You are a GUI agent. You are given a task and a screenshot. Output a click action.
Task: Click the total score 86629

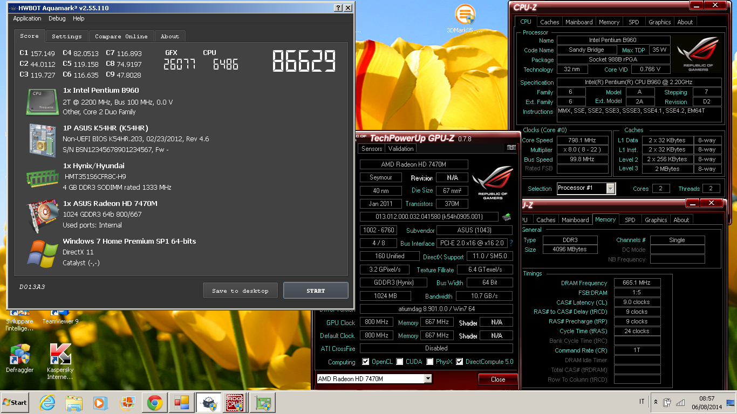304,61
